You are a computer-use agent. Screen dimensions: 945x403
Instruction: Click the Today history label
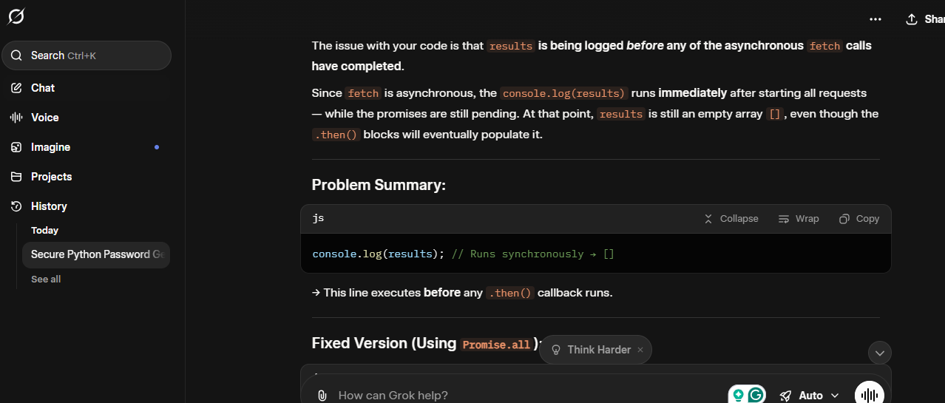(45, 231)
